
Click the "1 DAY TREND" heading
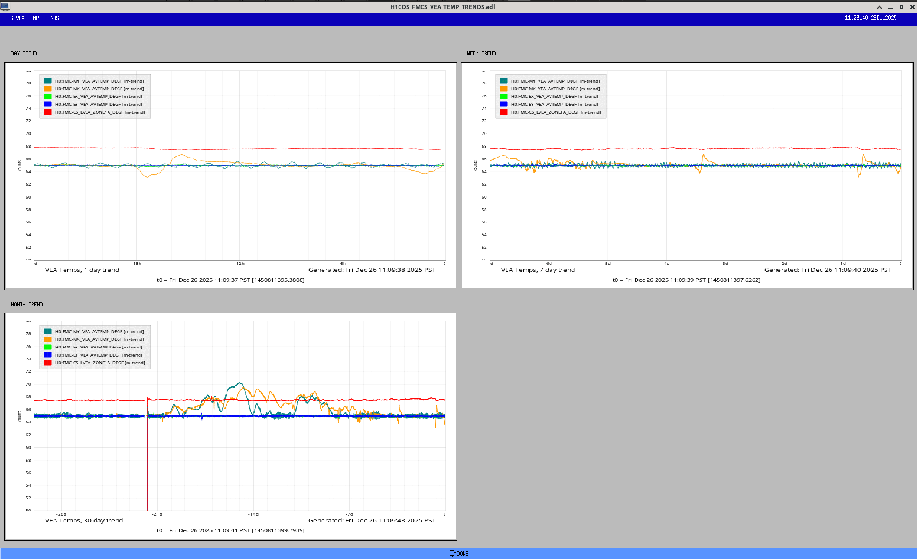pos(21,53)
